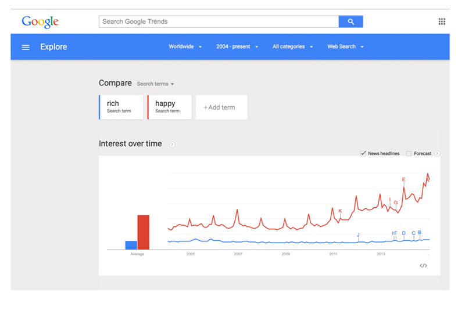Enable the Forecast checkbox
This screenshot has width=465, height=325.
pos(409,153)
